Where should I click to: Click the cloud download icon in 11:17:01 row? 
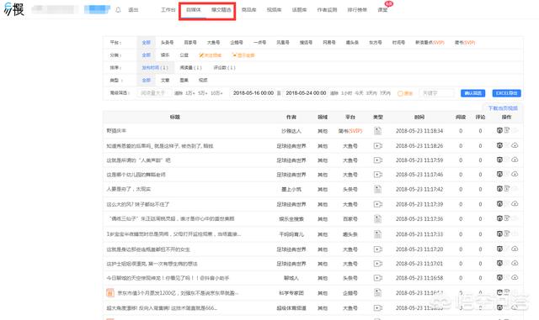(515, 263)
